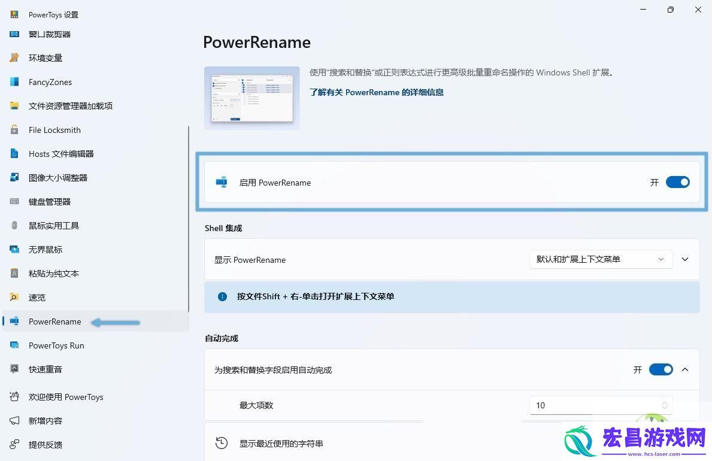The height and width of the screenshot is (461, 712).
Task: Select PowerToys Run in sidebar
Action: tap(56, 345)
